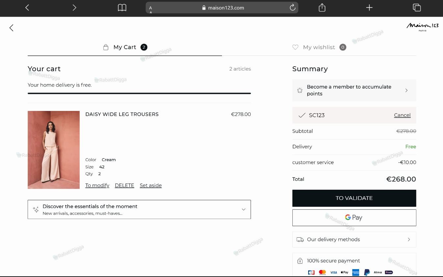Click the Alma payment icon

[x=378, y=272]
